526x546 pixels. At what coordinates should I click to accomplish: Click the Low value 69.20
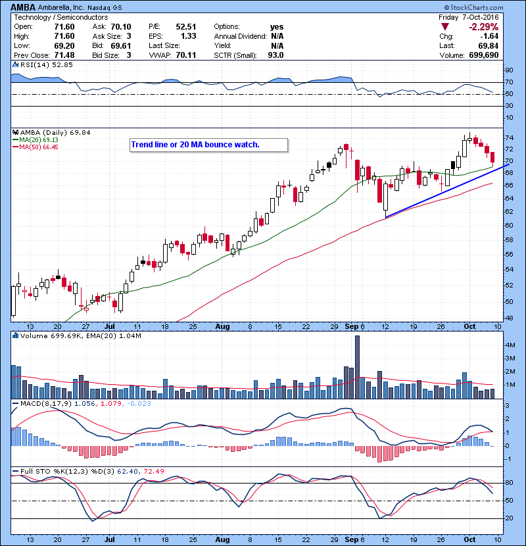(x=64, y=45)
